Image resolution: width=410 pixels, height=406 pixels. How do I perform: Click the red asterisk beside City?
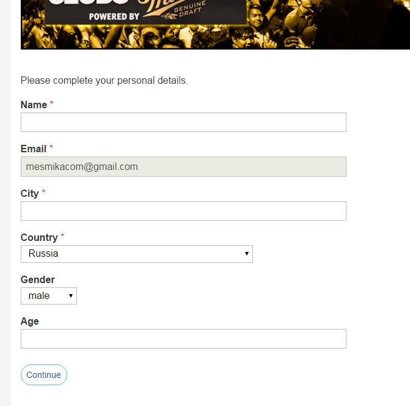tap(43, 192)
